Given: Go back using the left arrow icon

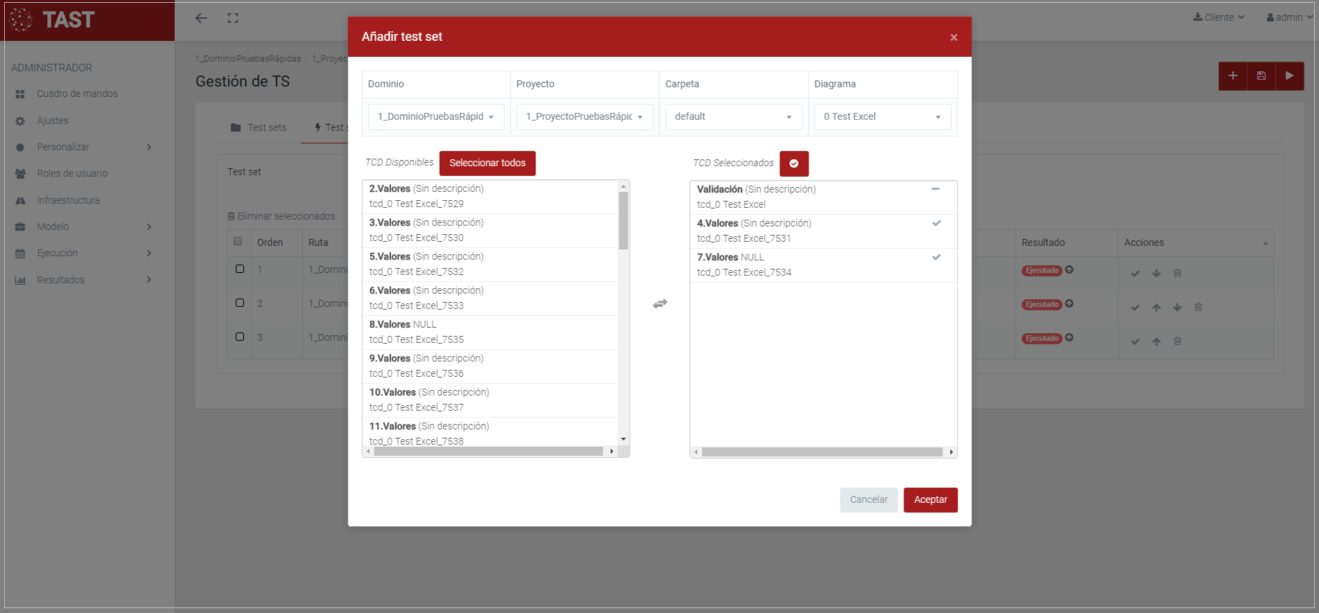Looking at the screenshot, I should 201,18.
